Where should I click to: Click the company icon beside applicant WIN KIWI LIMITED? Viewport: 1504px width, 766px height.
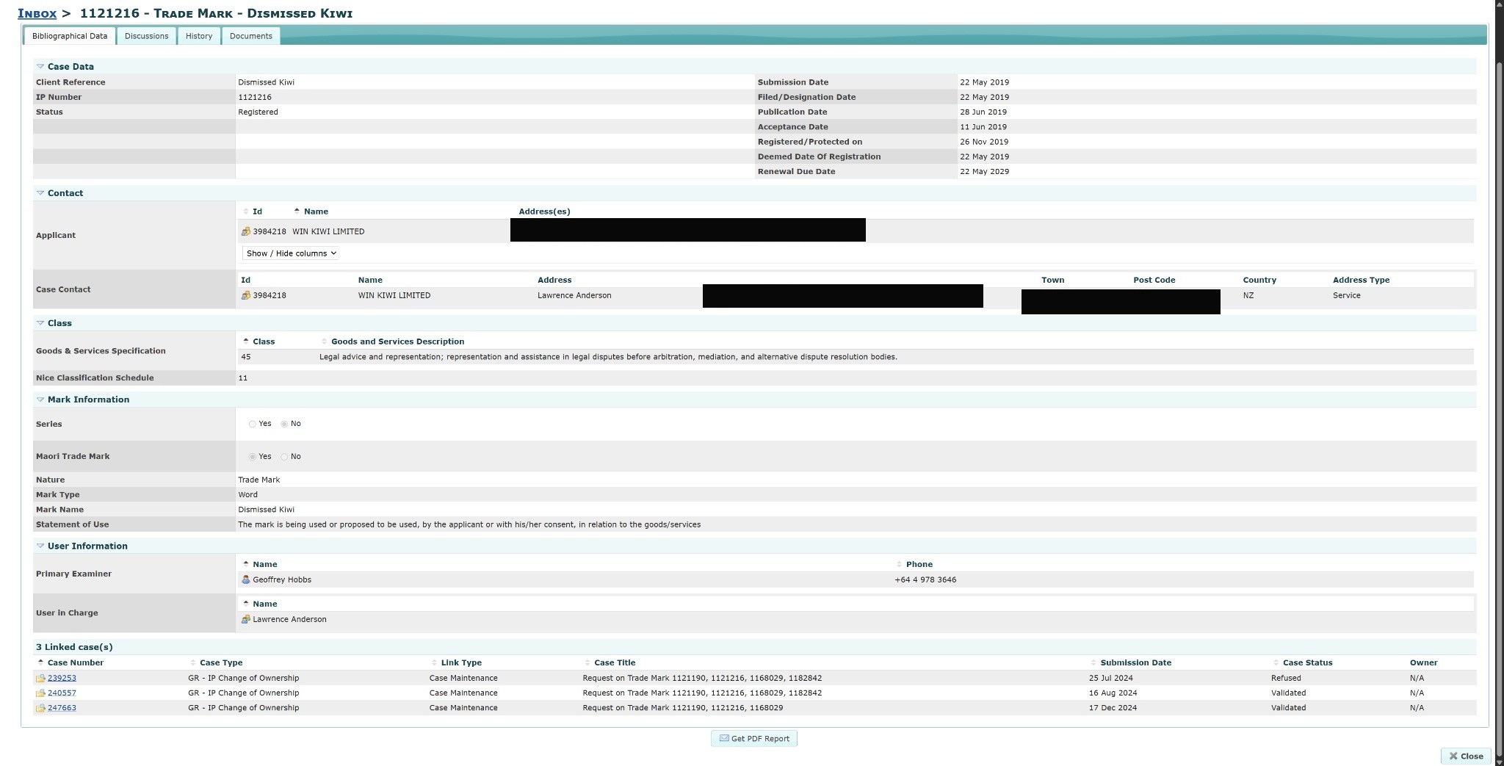pos(247,231)
